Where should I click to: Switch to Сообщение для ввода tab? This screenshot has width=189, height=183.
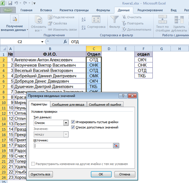(68, 105)
